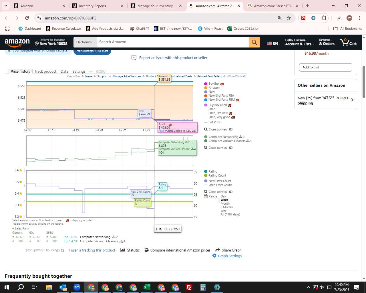Click the Graph Settings gear icon
The image size is (366, 293).
point(214,256)
